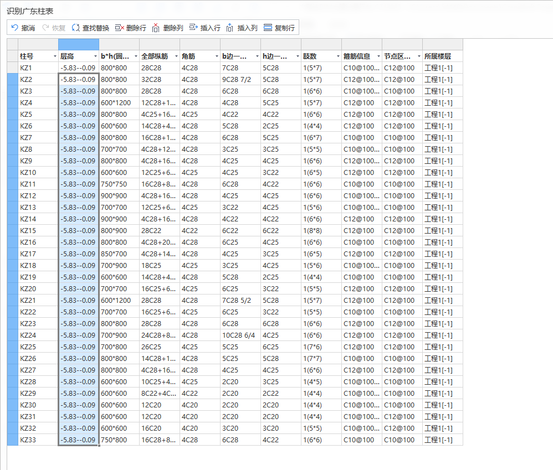Expand the 全部纵筋 column header dropdown

[x=176, y=56]
